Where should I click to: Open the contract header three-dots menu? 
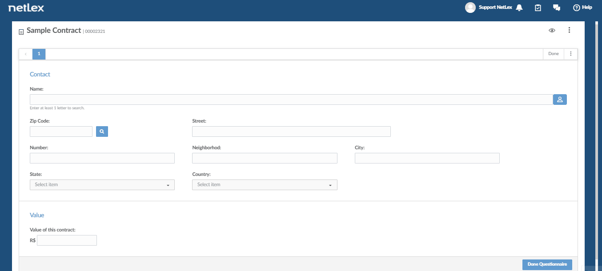(569, 30)
